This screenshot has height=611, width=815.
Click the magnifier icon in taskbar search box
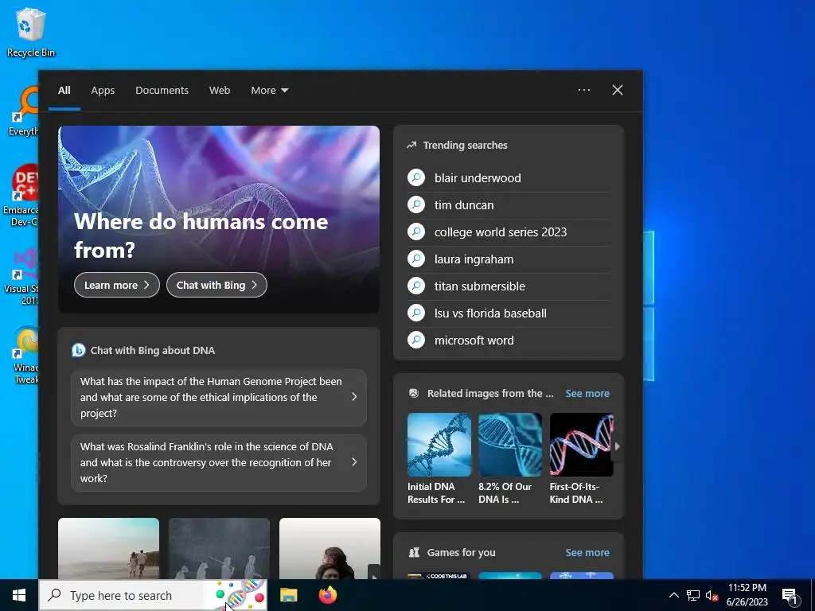coord(55,595)
